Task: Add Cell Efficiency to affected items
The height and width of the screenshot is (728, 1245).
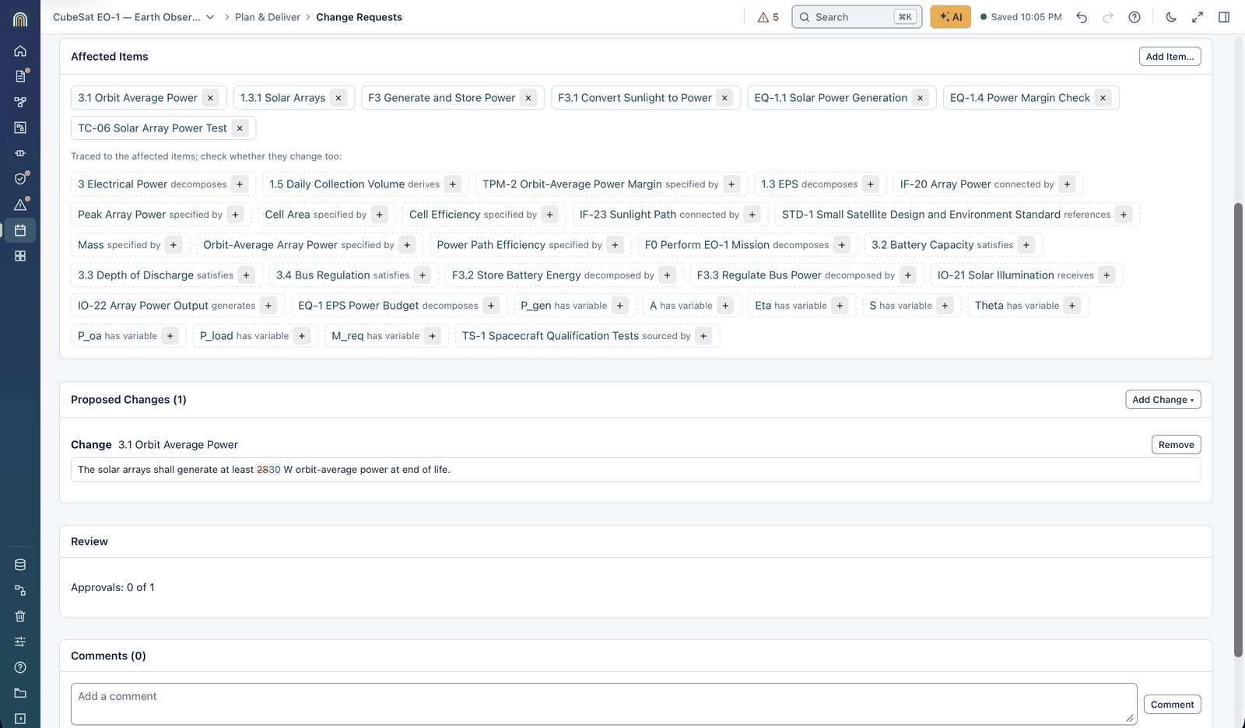Action: [x=550, y=215]
